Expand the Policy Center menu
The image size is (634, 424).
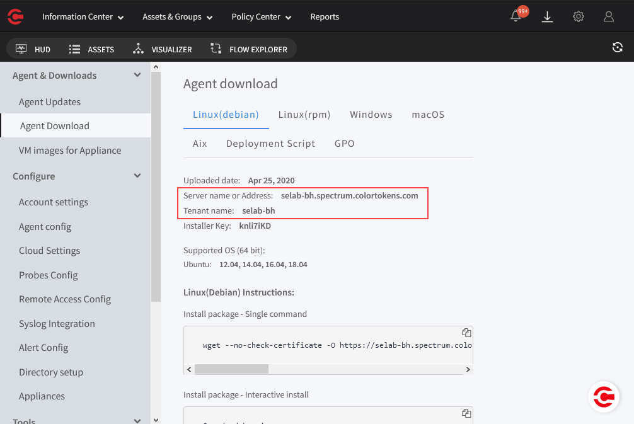click(261, 16)
